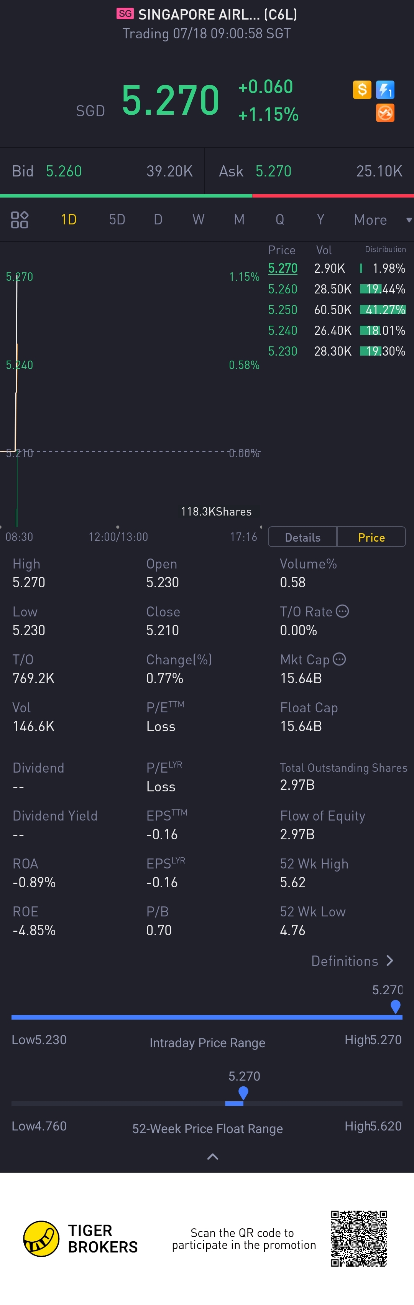Open Definitions via the chevron arrow
414x1305 pixels.
point(390,961)
